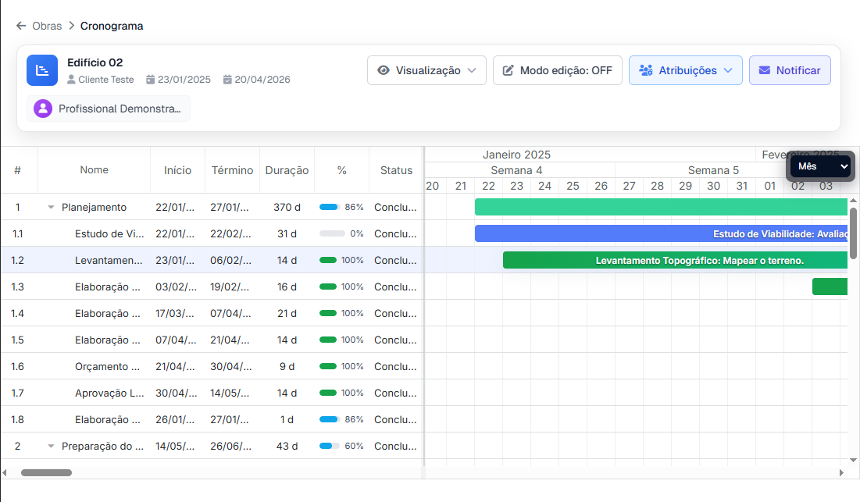Click the back arrow beside Obras

(21, 26)
